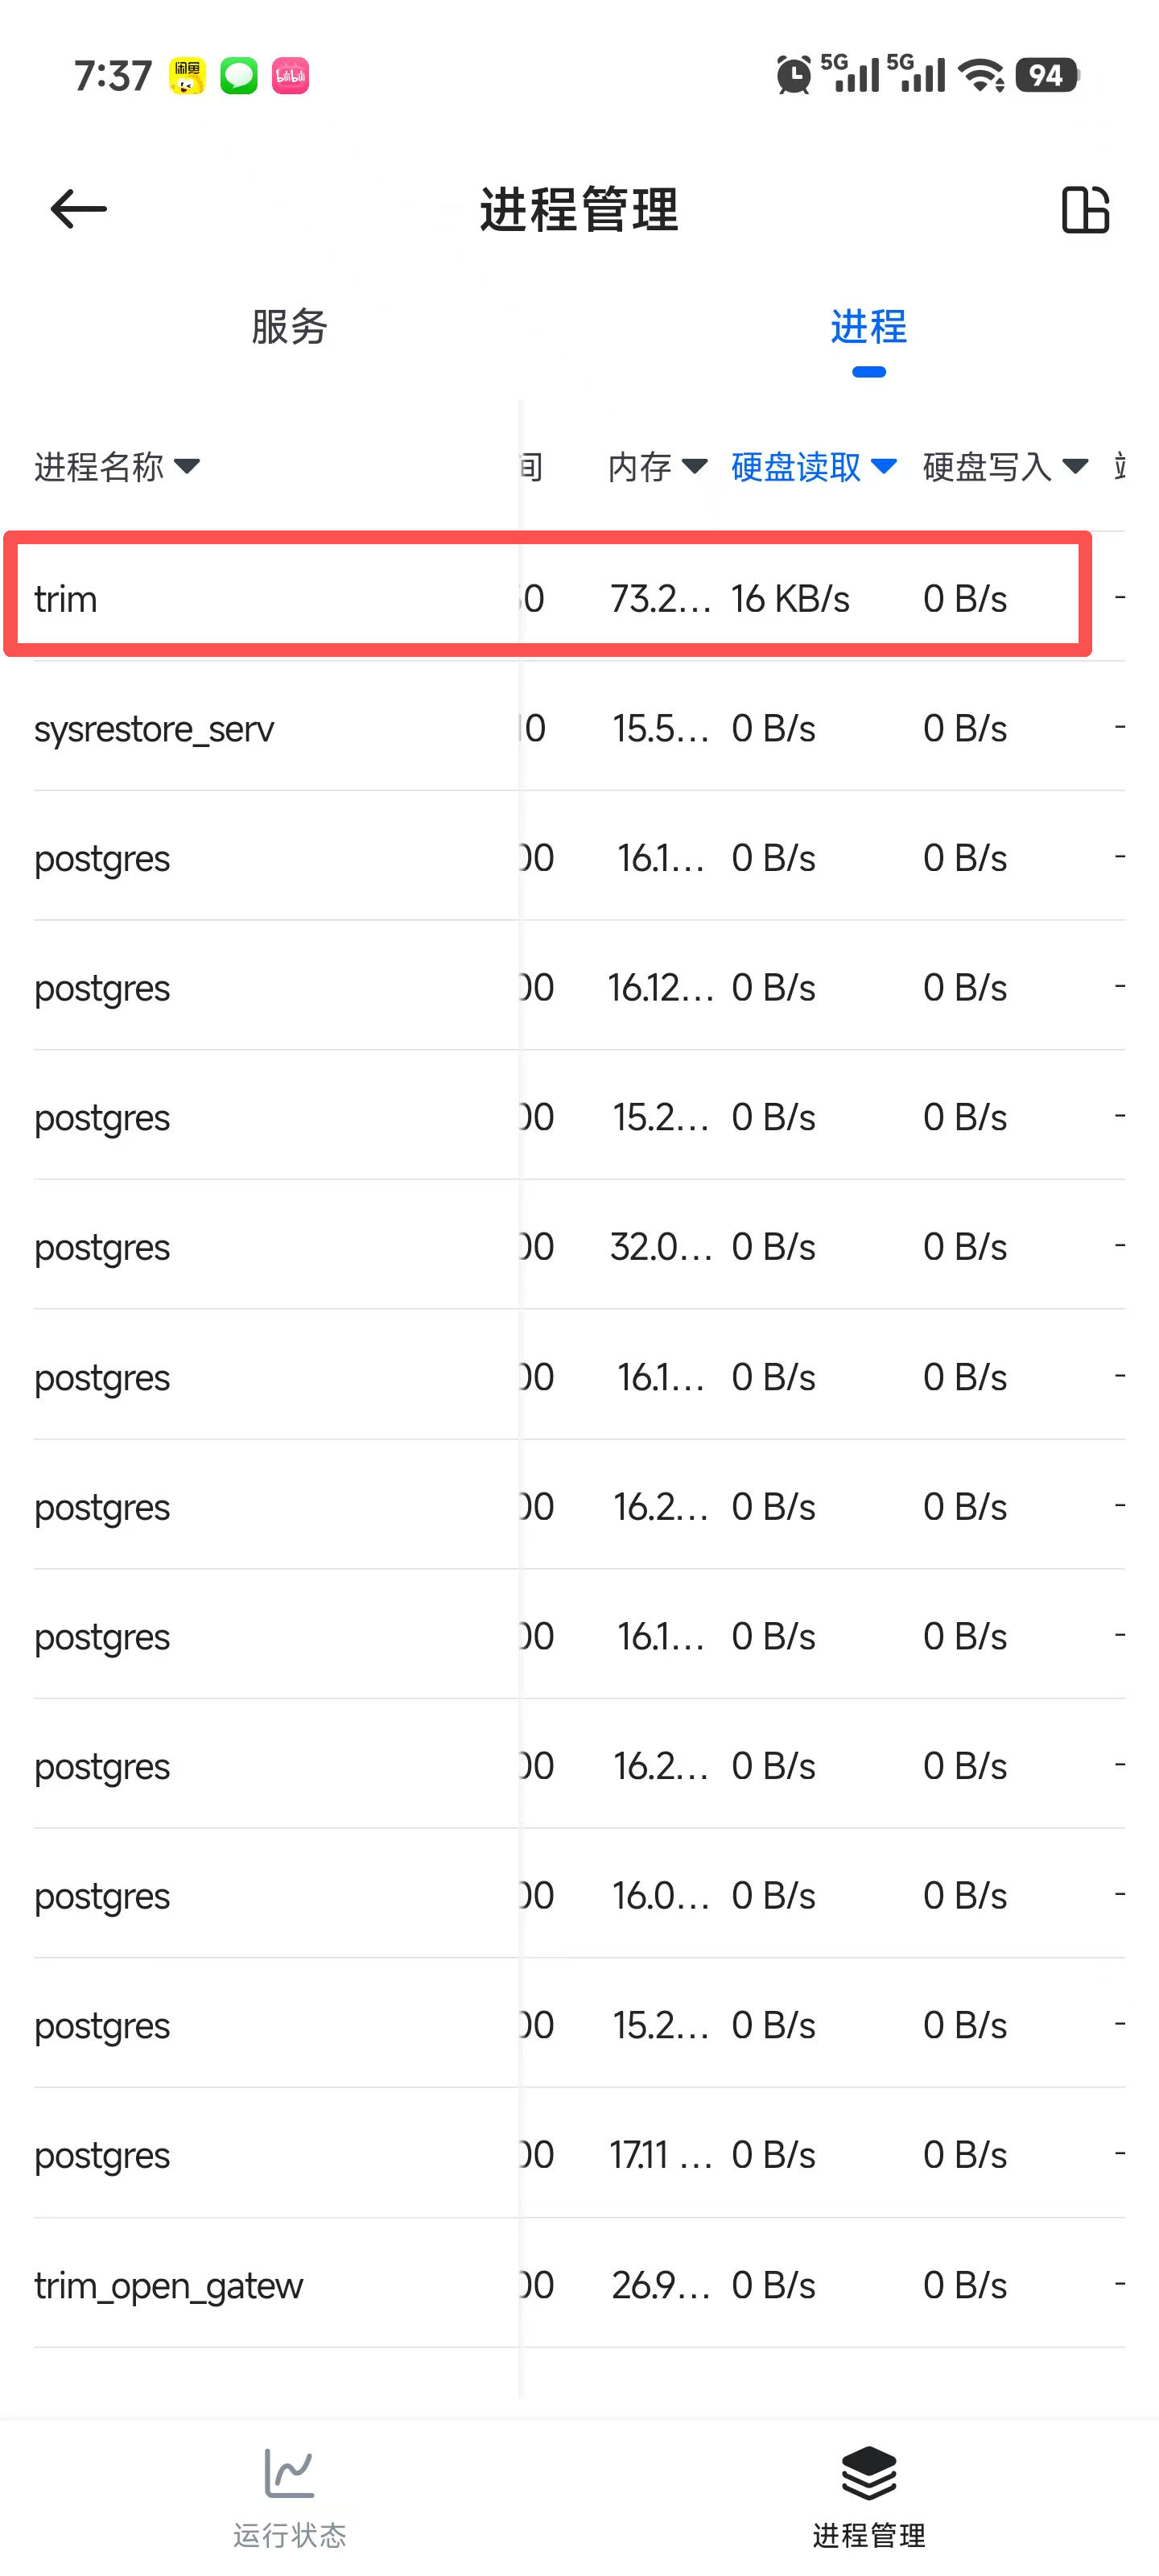
Task: Select the 进程 tab
Action: tap(868, 327)
